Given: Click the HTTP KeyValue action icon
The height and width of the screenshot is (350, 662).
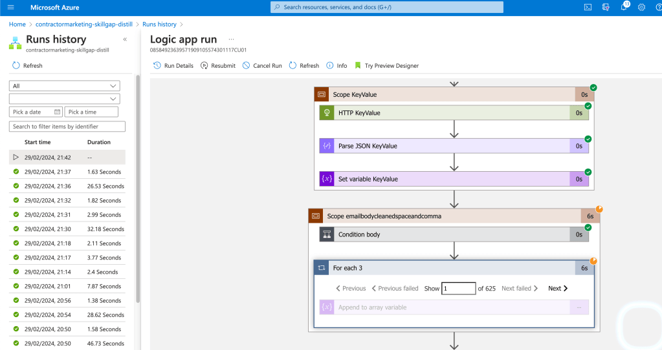Looking at the screenshot, I should 327,113.
